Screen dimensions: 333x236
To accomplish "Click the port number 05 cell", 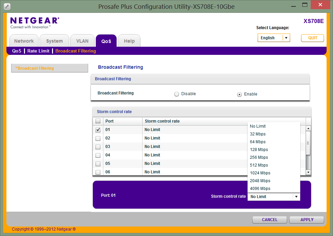I will point(108,164).
